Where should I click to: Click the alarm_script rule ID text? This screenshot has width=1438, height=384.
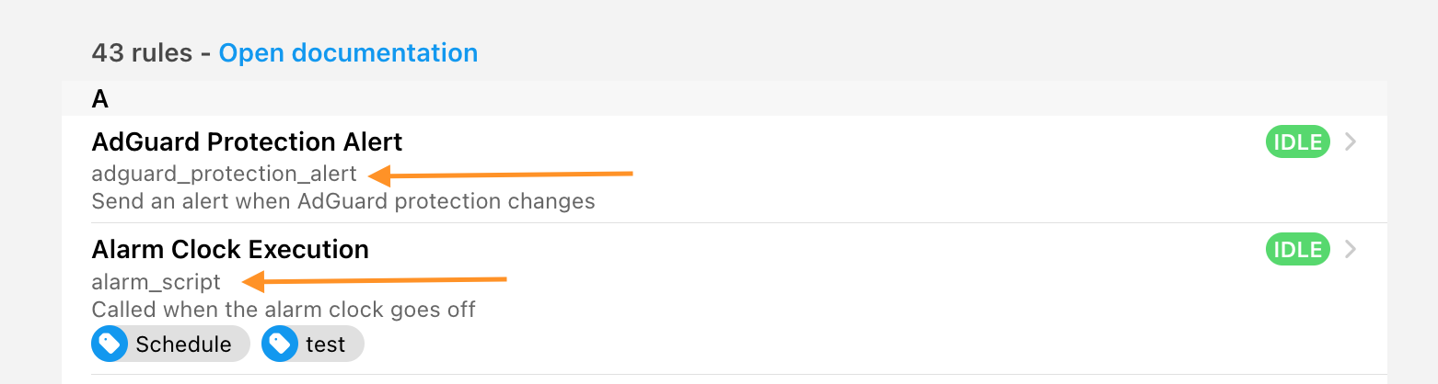(x=157, y=281)
